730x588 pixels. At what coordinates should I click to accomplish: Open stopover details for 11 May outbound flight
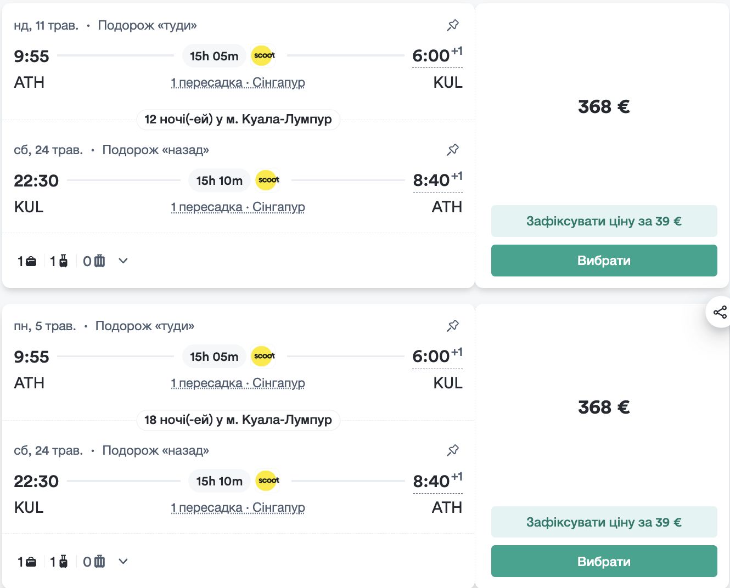[x=238, y=83]
